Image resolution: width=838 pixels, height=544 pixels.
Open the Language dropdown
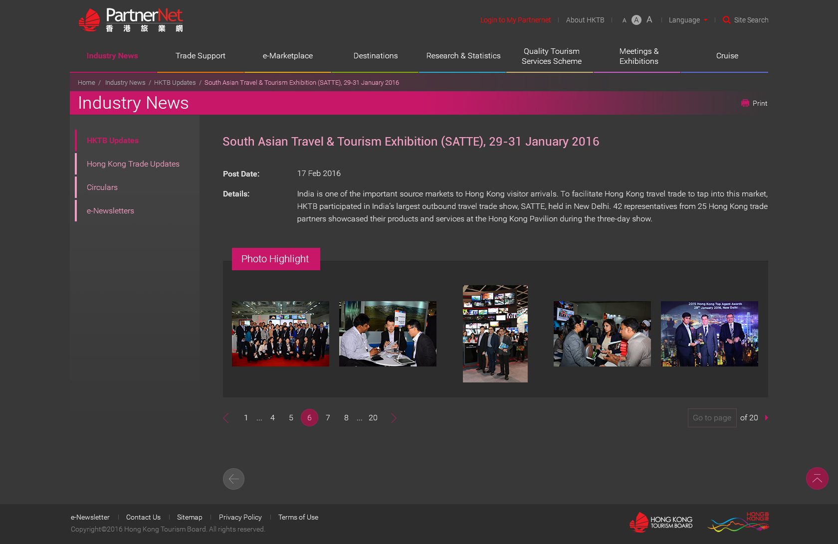(687, 20)
